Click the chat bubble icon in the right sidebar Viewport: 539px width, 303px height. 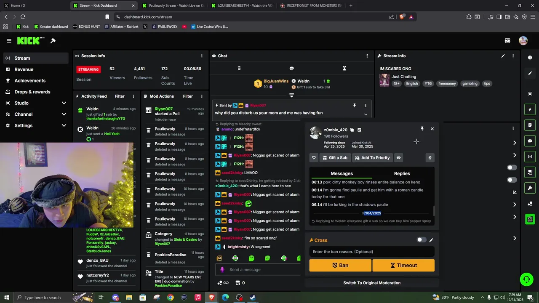[x=530, y=141]
